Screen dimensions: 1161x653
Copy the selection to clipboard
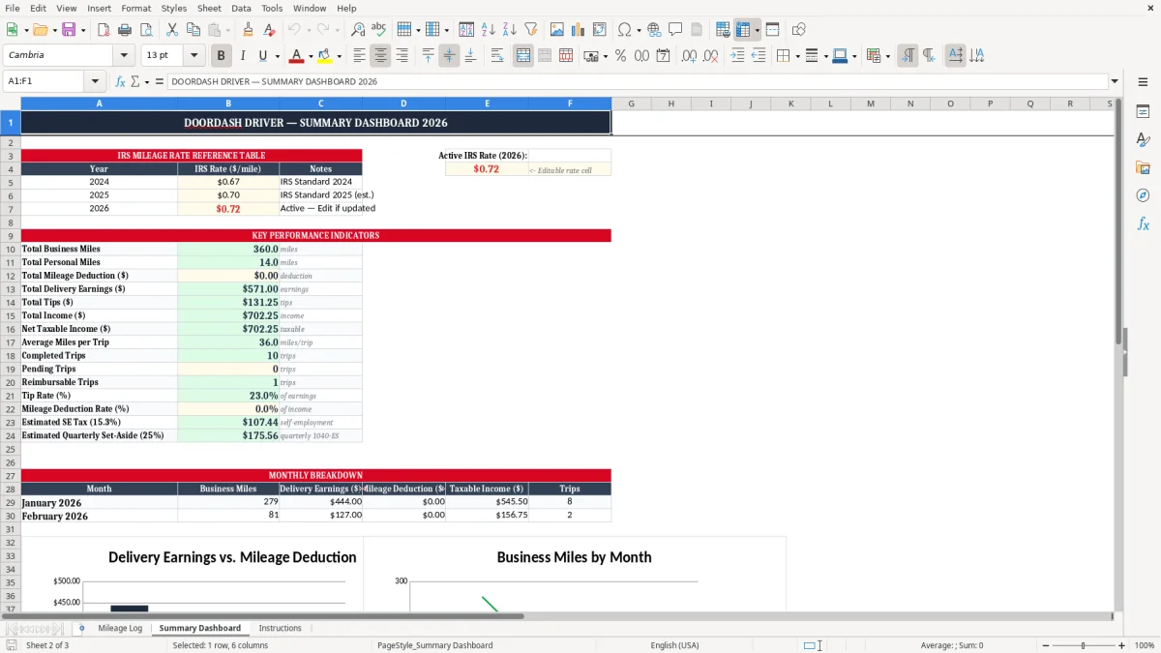tap(193, 30)
